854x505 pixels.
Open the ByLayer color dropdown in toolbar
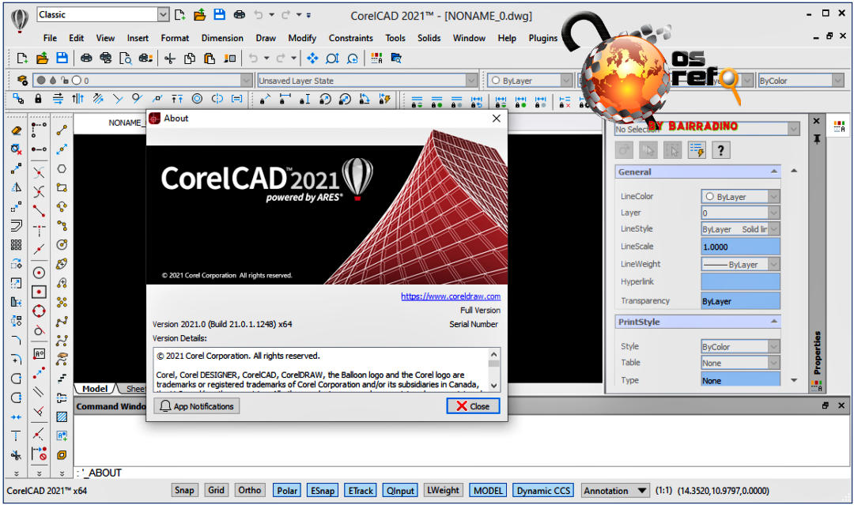[566, 81]
